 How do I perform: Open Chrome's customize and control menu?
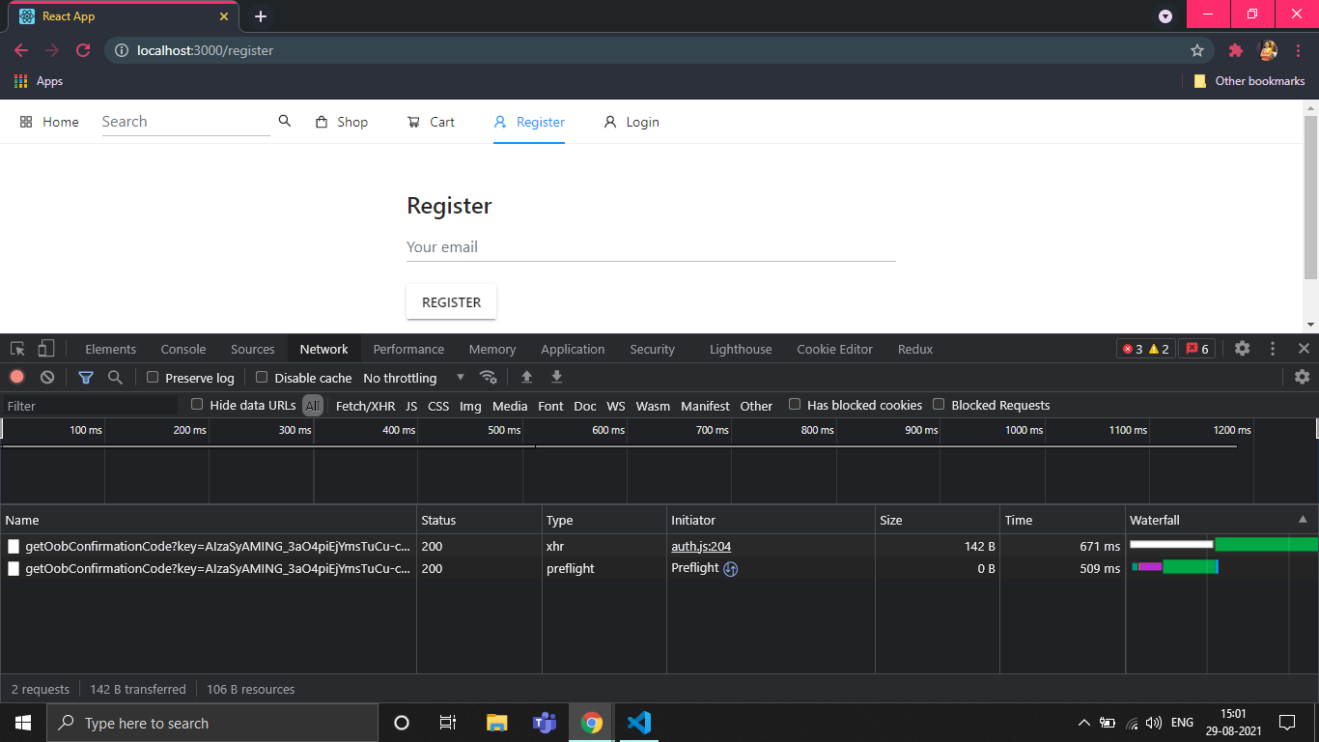click(1299, 50)
